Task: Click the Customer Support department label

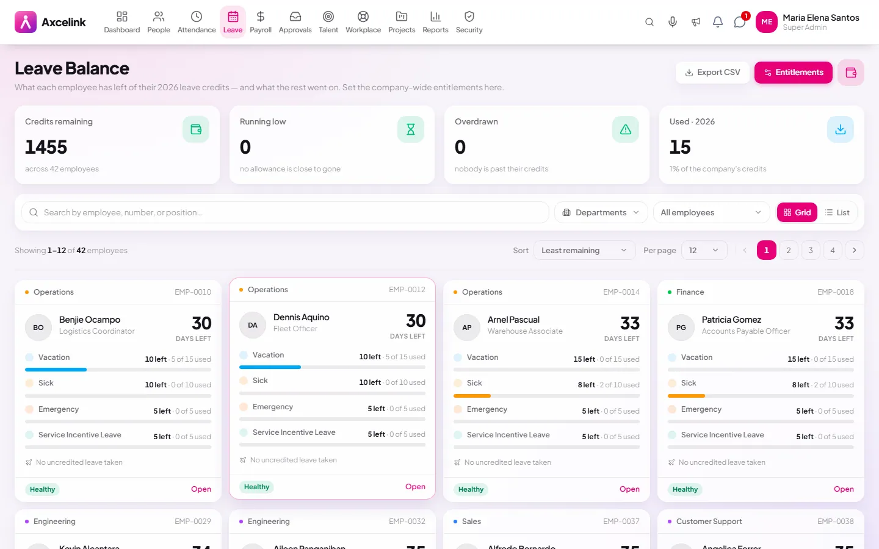Action: coord(709,522)
